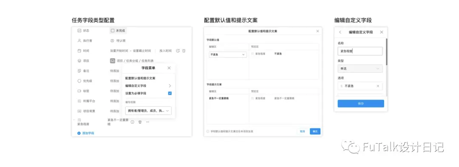Click the drag handle of 不紧急 option

pos(342,86)
